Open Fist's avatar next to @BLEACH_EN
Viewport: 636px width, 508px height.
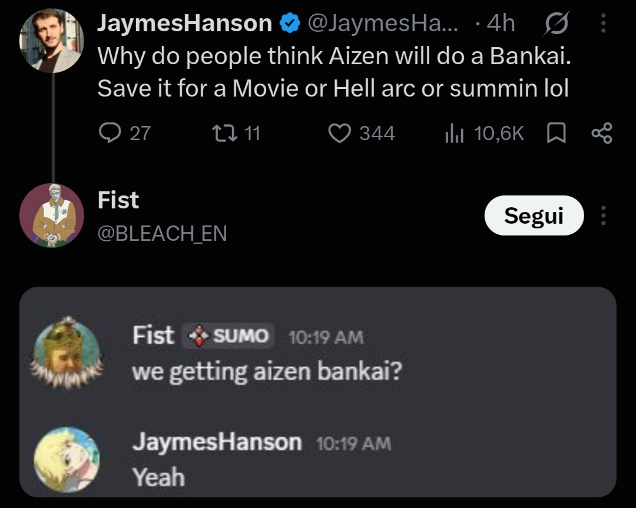tap(51, 215)
